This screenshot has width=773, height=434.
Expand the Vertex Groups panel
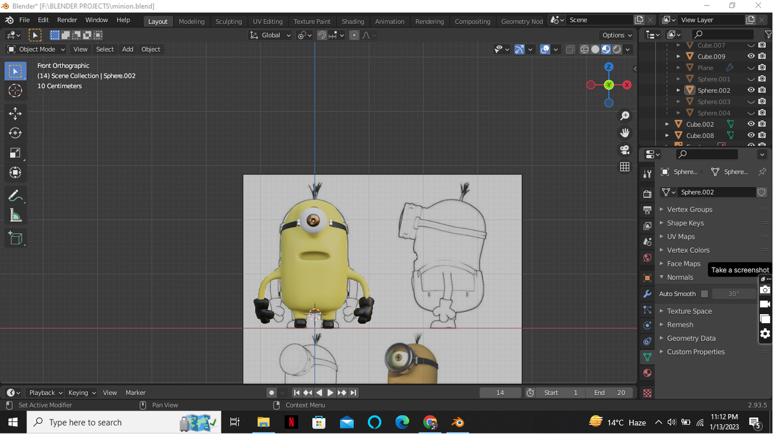pos(689,209)
